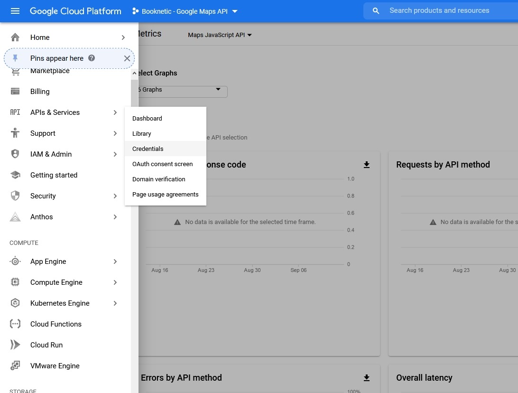Viewport: 518px width, 393px height.
Task: Click the App Engine target icon
Action: 15,262
